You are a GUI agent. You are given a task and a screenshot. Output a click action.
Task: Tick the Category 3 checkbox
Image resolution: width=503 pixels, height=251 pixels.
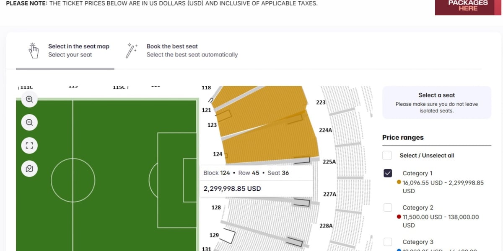388,242
